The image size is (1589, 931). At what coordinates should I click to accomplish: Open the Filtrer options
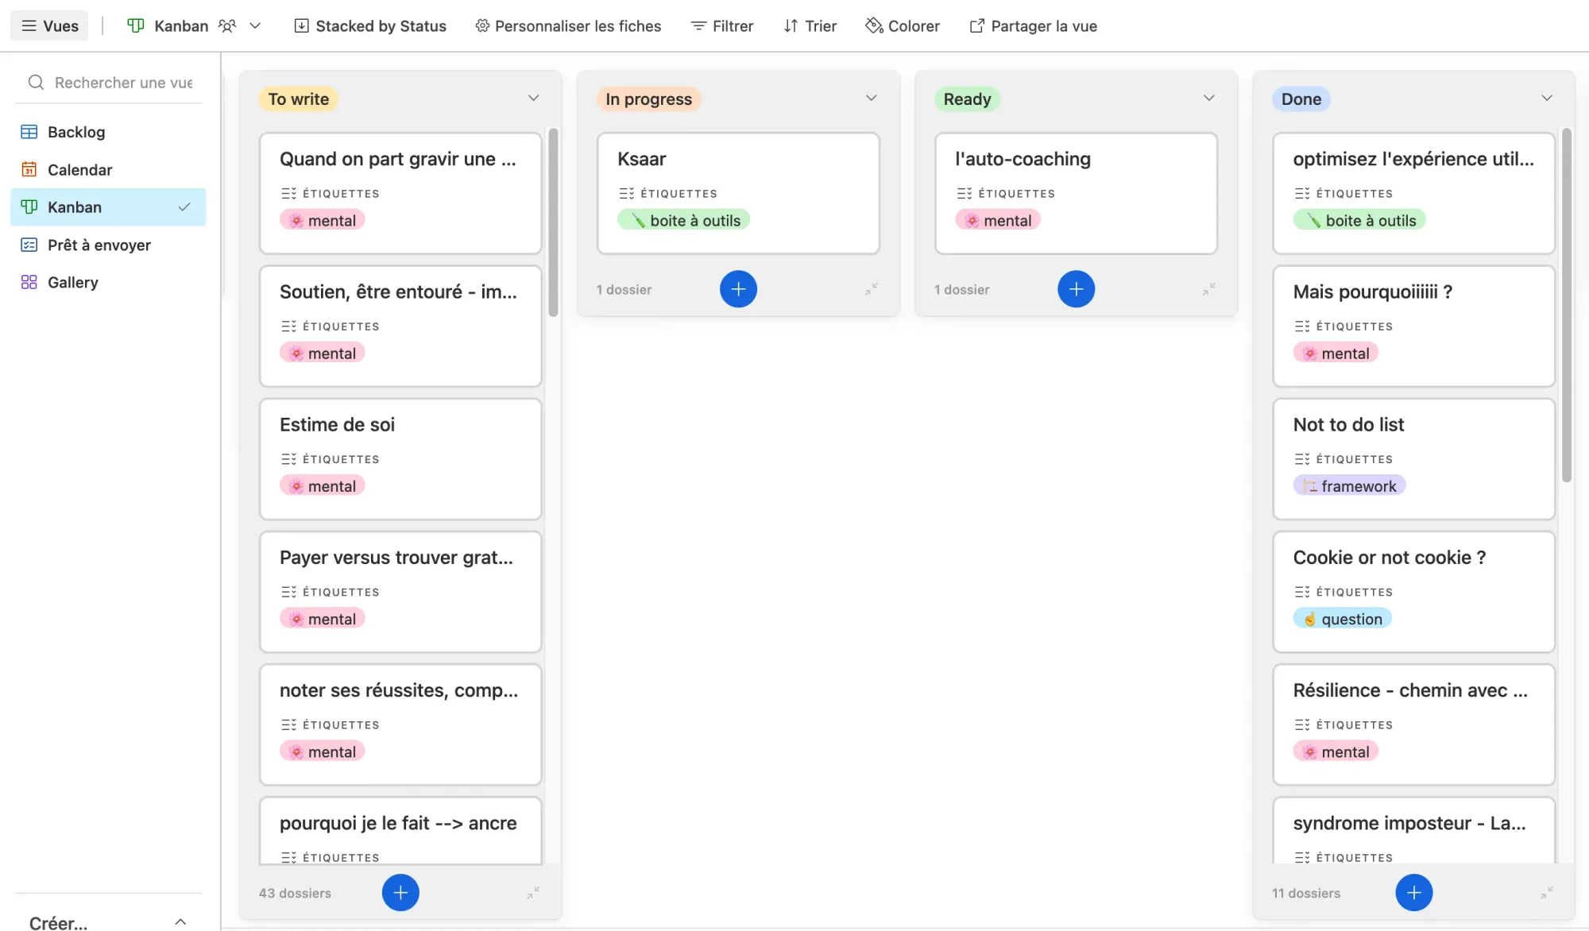[x=721, y=26]
